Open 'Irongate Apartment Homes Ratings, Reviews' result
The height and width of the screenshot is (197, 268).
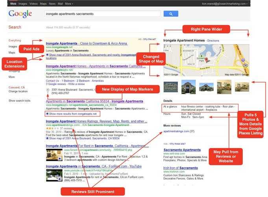[96, 121]
